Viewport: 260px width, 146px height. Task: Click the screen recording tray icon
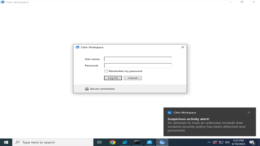pyautogui.click(x=215, y=142)
